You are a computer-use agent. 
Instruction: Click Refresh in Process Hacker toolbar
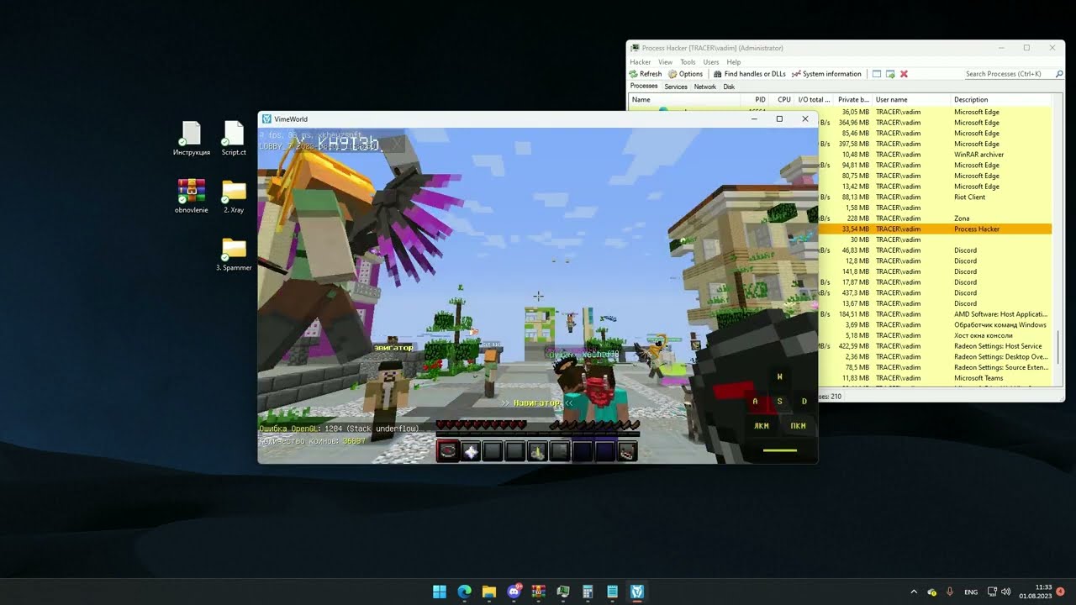point(646,74)
